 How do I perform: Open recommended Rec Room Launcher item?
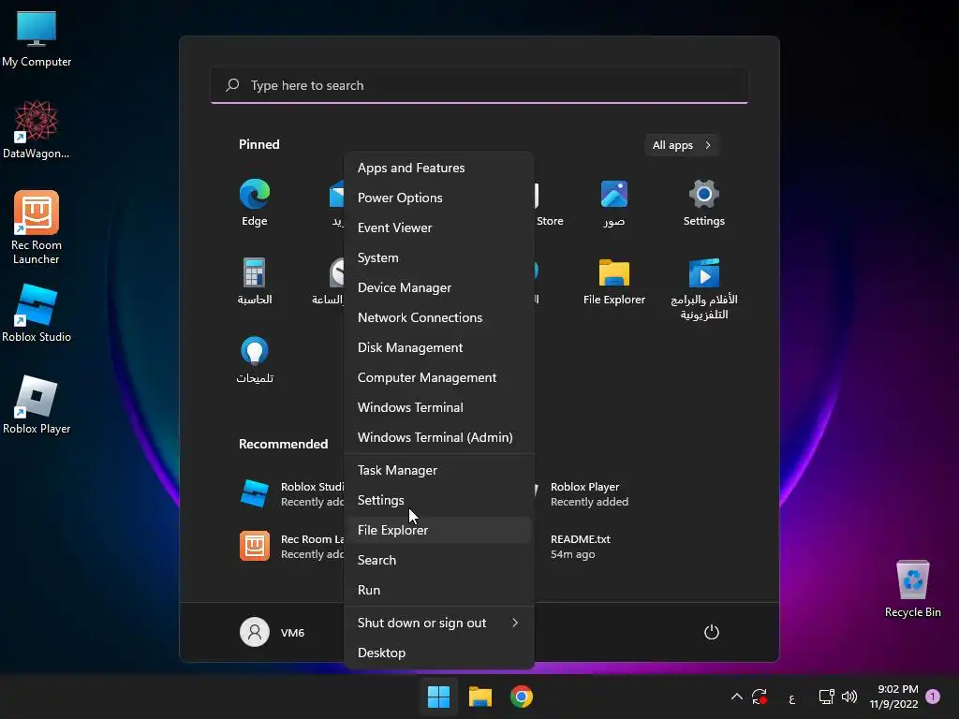pyautogui.click(x=291, y=546)
